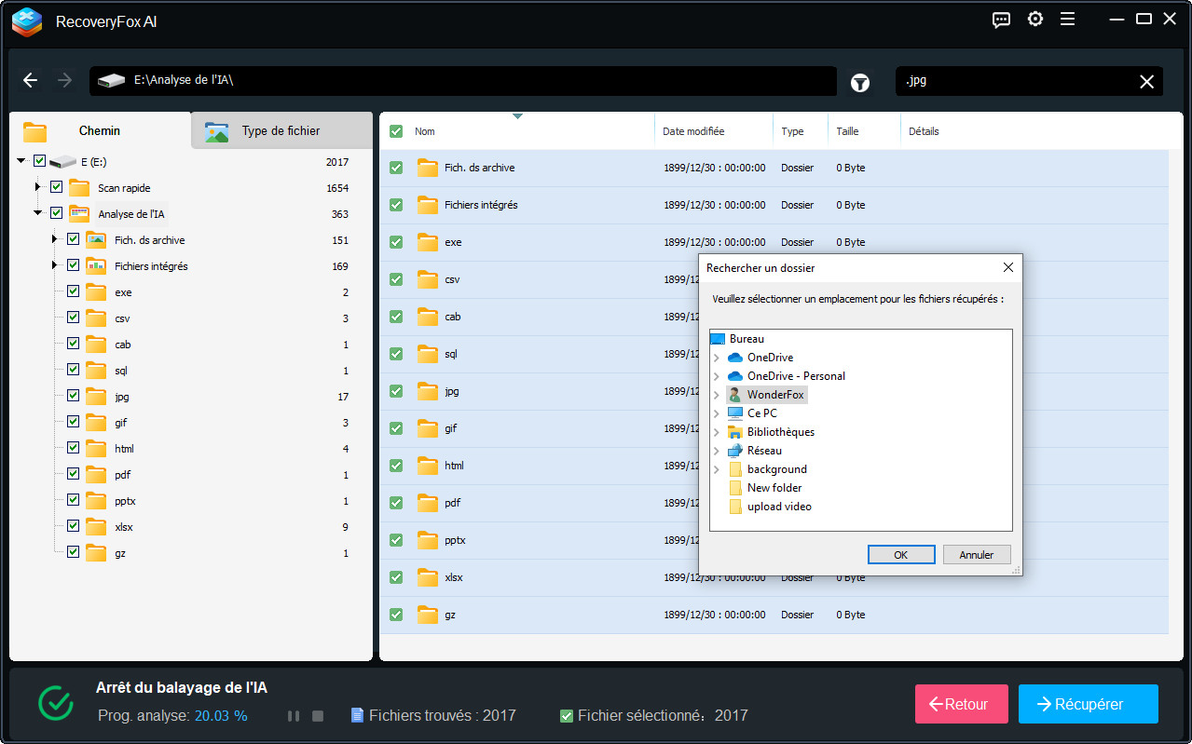The width and height of the screenshot is (1192, 744).
Task: Click the Détails column header
Action: [x=924, y=131]
